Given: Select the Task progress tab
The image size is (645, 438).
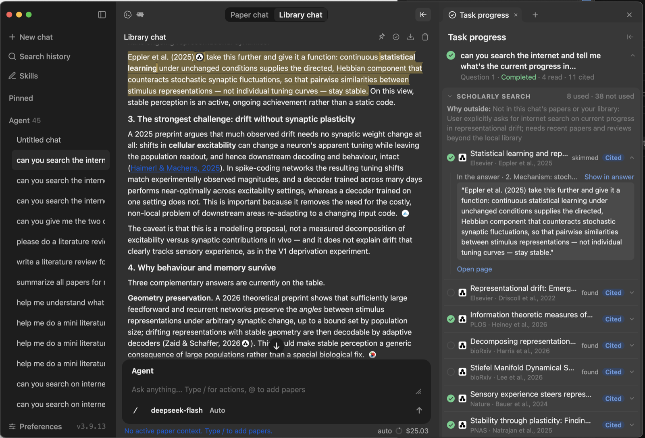Looking at the screenshot, I should [x=484, y=15].
